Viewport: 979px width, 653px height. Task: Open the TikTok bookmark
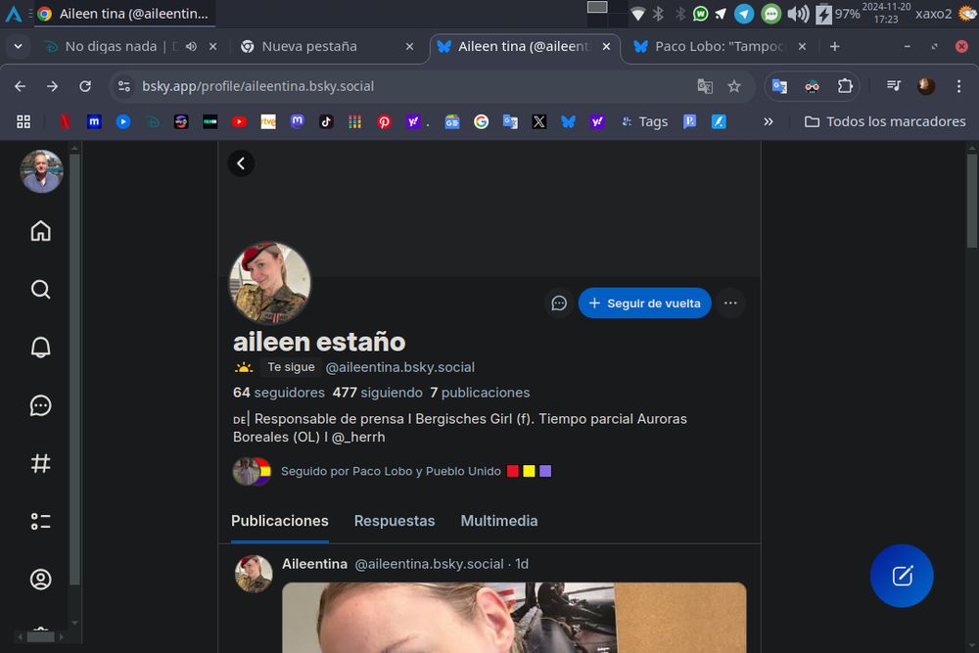click(326, 121)
